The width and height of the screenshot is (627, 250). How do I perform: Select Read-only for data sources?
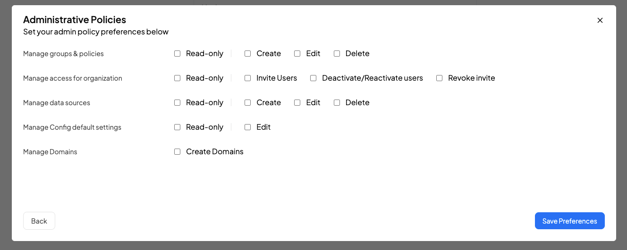[178, 103]
